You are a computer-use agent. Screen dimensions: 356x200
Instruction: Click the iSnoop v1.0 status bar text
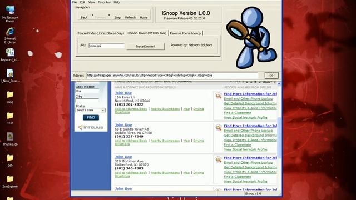[253, 194]
